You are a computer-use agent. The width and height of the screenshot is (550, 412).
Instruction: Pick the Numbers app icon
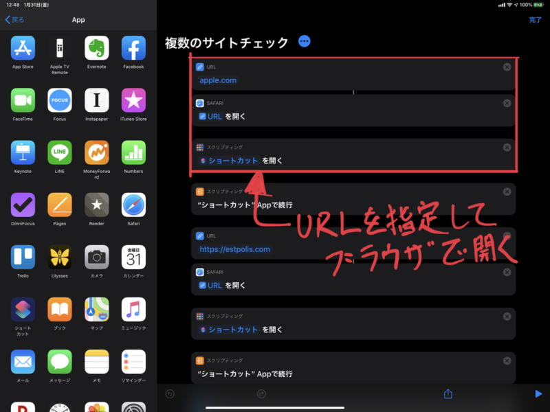point(133,152)
